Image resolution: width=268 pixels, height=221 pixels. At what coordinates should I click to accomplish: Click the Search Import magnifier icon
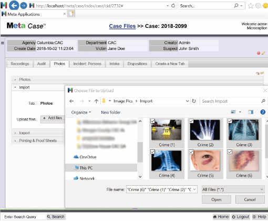(x=263, y=101)
